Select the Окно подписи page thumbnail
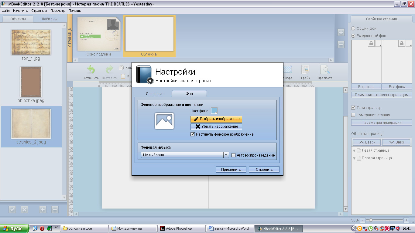This screenshot has height=233, width=415. pyautogui.click(x=99, y=34)
